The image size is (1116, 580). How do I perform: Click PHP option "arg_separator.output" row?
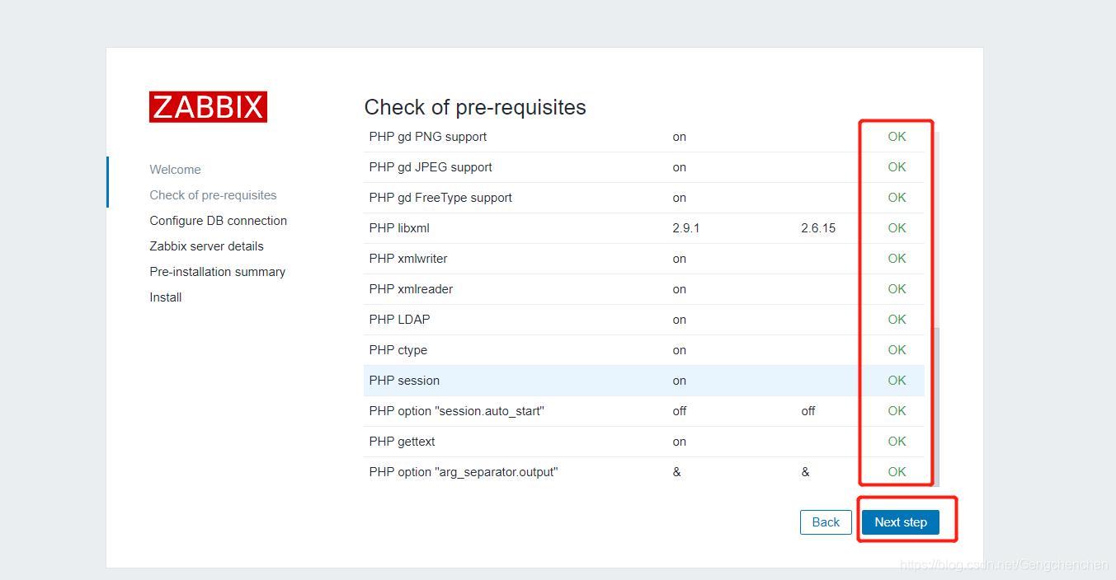click(x=463, y=472)
